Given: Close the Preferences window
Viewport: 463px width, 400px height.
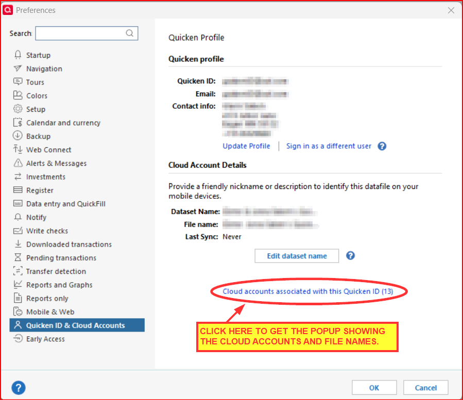Looking at the screenshot, I should (x=451, y=10).
